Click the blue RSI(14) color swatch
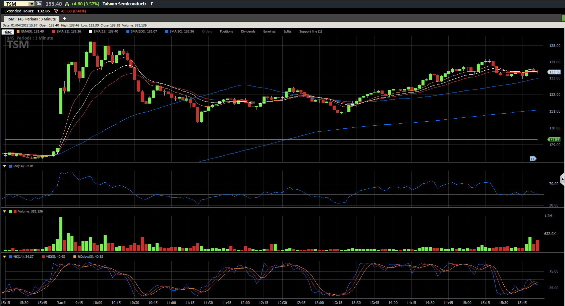Image resolution: width=565 pixels, height=306 pixels. [10, 166]
